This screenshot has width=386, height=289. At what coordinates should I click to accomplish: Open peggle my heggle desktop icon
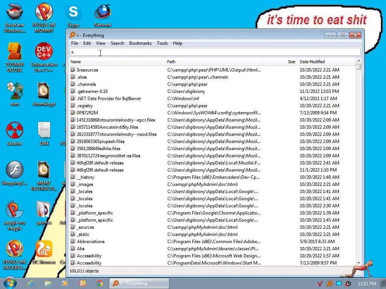tap(15, 216)
